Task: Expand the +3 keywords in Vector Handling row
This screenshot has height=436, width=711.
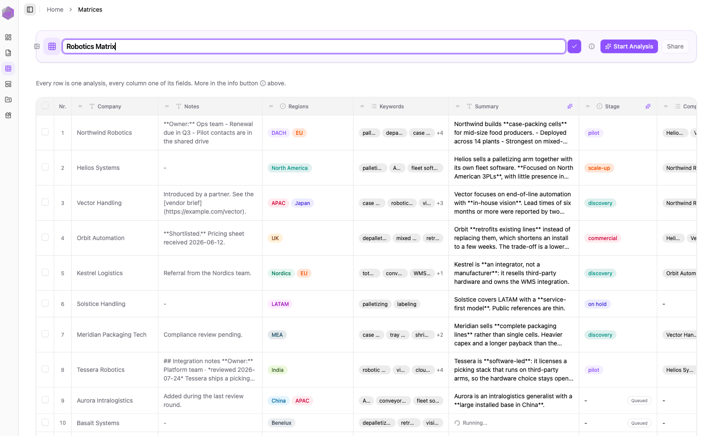Action: tap(440, 203)
